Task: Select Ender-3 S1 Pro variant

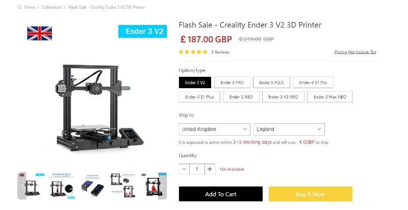Action: coord(313,83)
